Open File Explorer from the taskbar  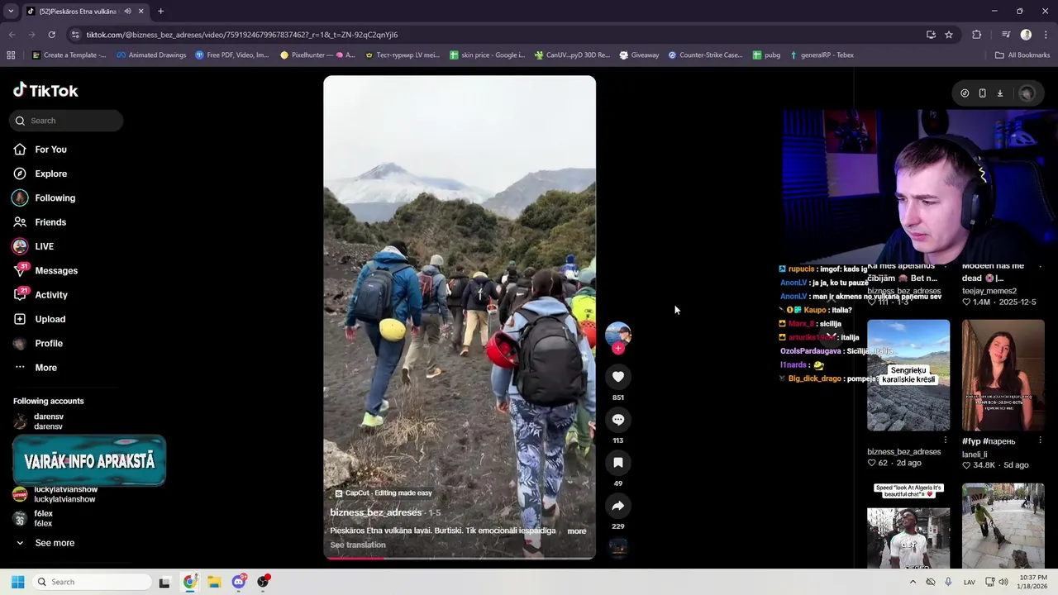(214, 582)
